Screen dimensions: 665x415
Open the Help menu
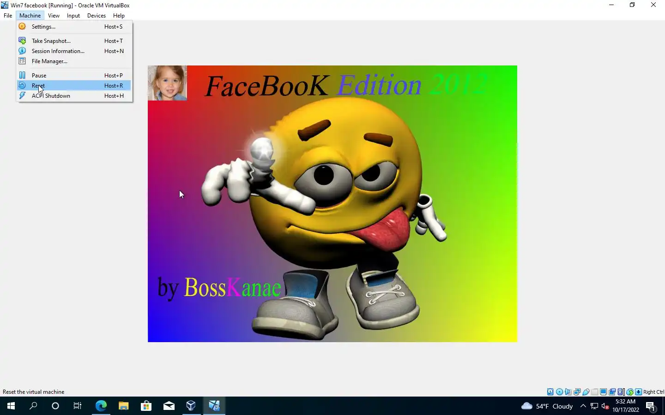tap(119, 15)
